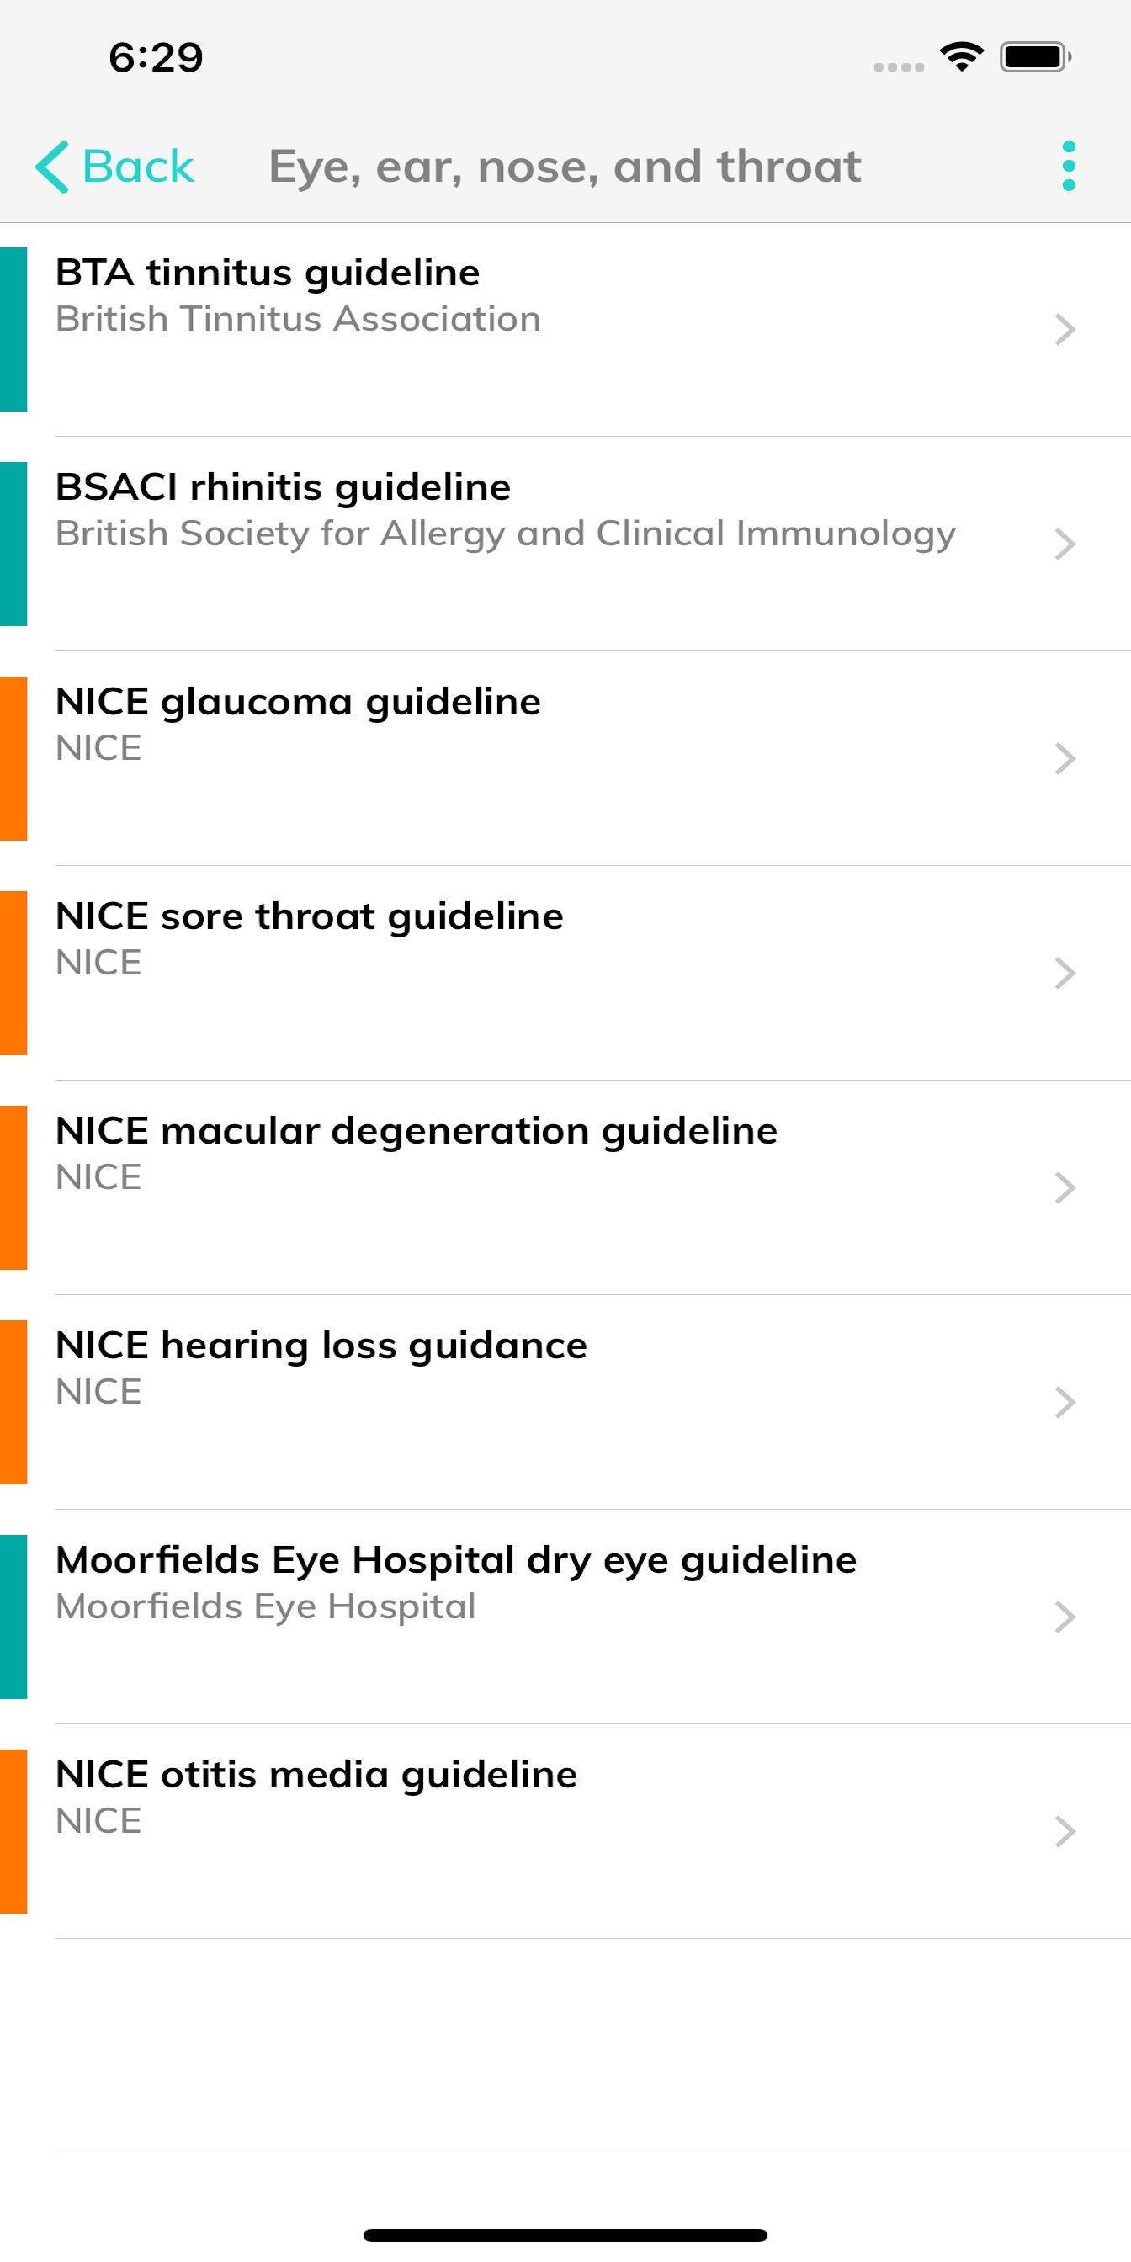Tap the Back arrow icon

tap(53, 166)
